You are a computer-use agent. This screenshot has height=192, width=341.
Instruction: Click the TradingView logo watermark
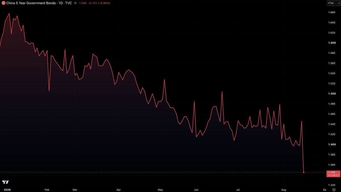click(x=5, y=182)
